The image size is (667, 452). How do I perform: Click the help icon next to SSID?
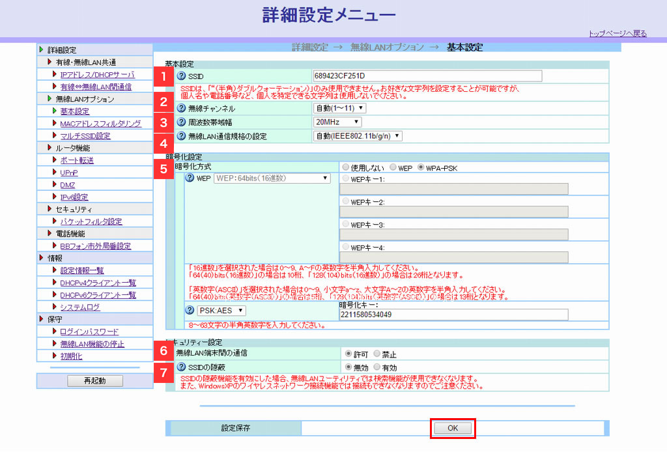click(x=182, y=76)
